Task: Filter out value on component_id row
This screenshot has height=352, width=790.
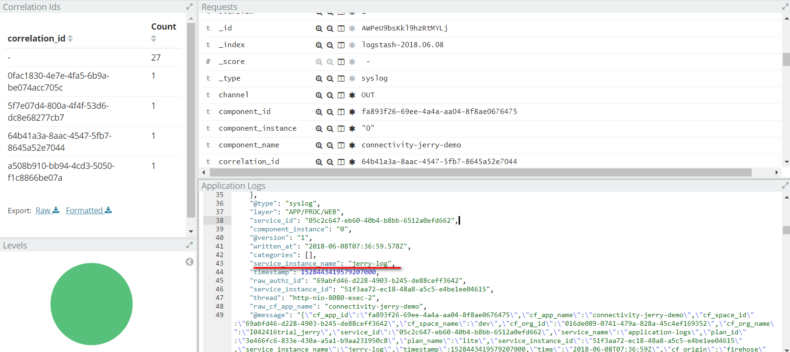Action: pos(330,112)
